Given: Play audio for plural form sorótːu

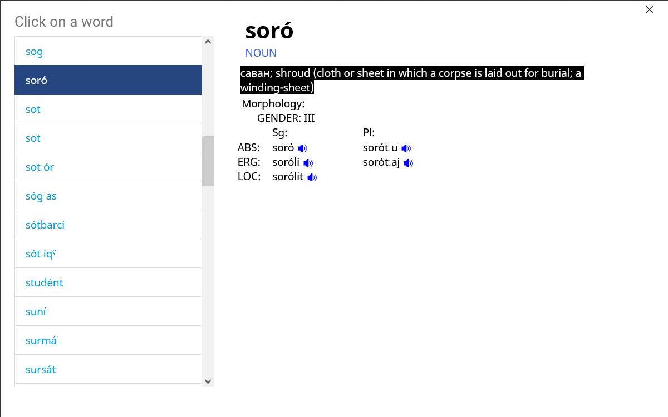Looking at the screenshot, I should pos(406,148).
